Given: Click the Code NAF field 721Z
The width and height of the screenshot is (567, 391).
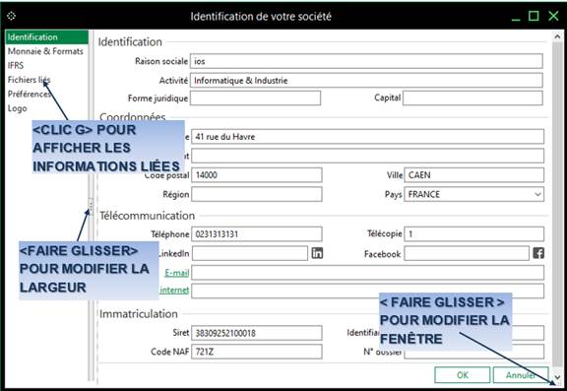Looking at the screenshot, I should [x=256, y=352].
